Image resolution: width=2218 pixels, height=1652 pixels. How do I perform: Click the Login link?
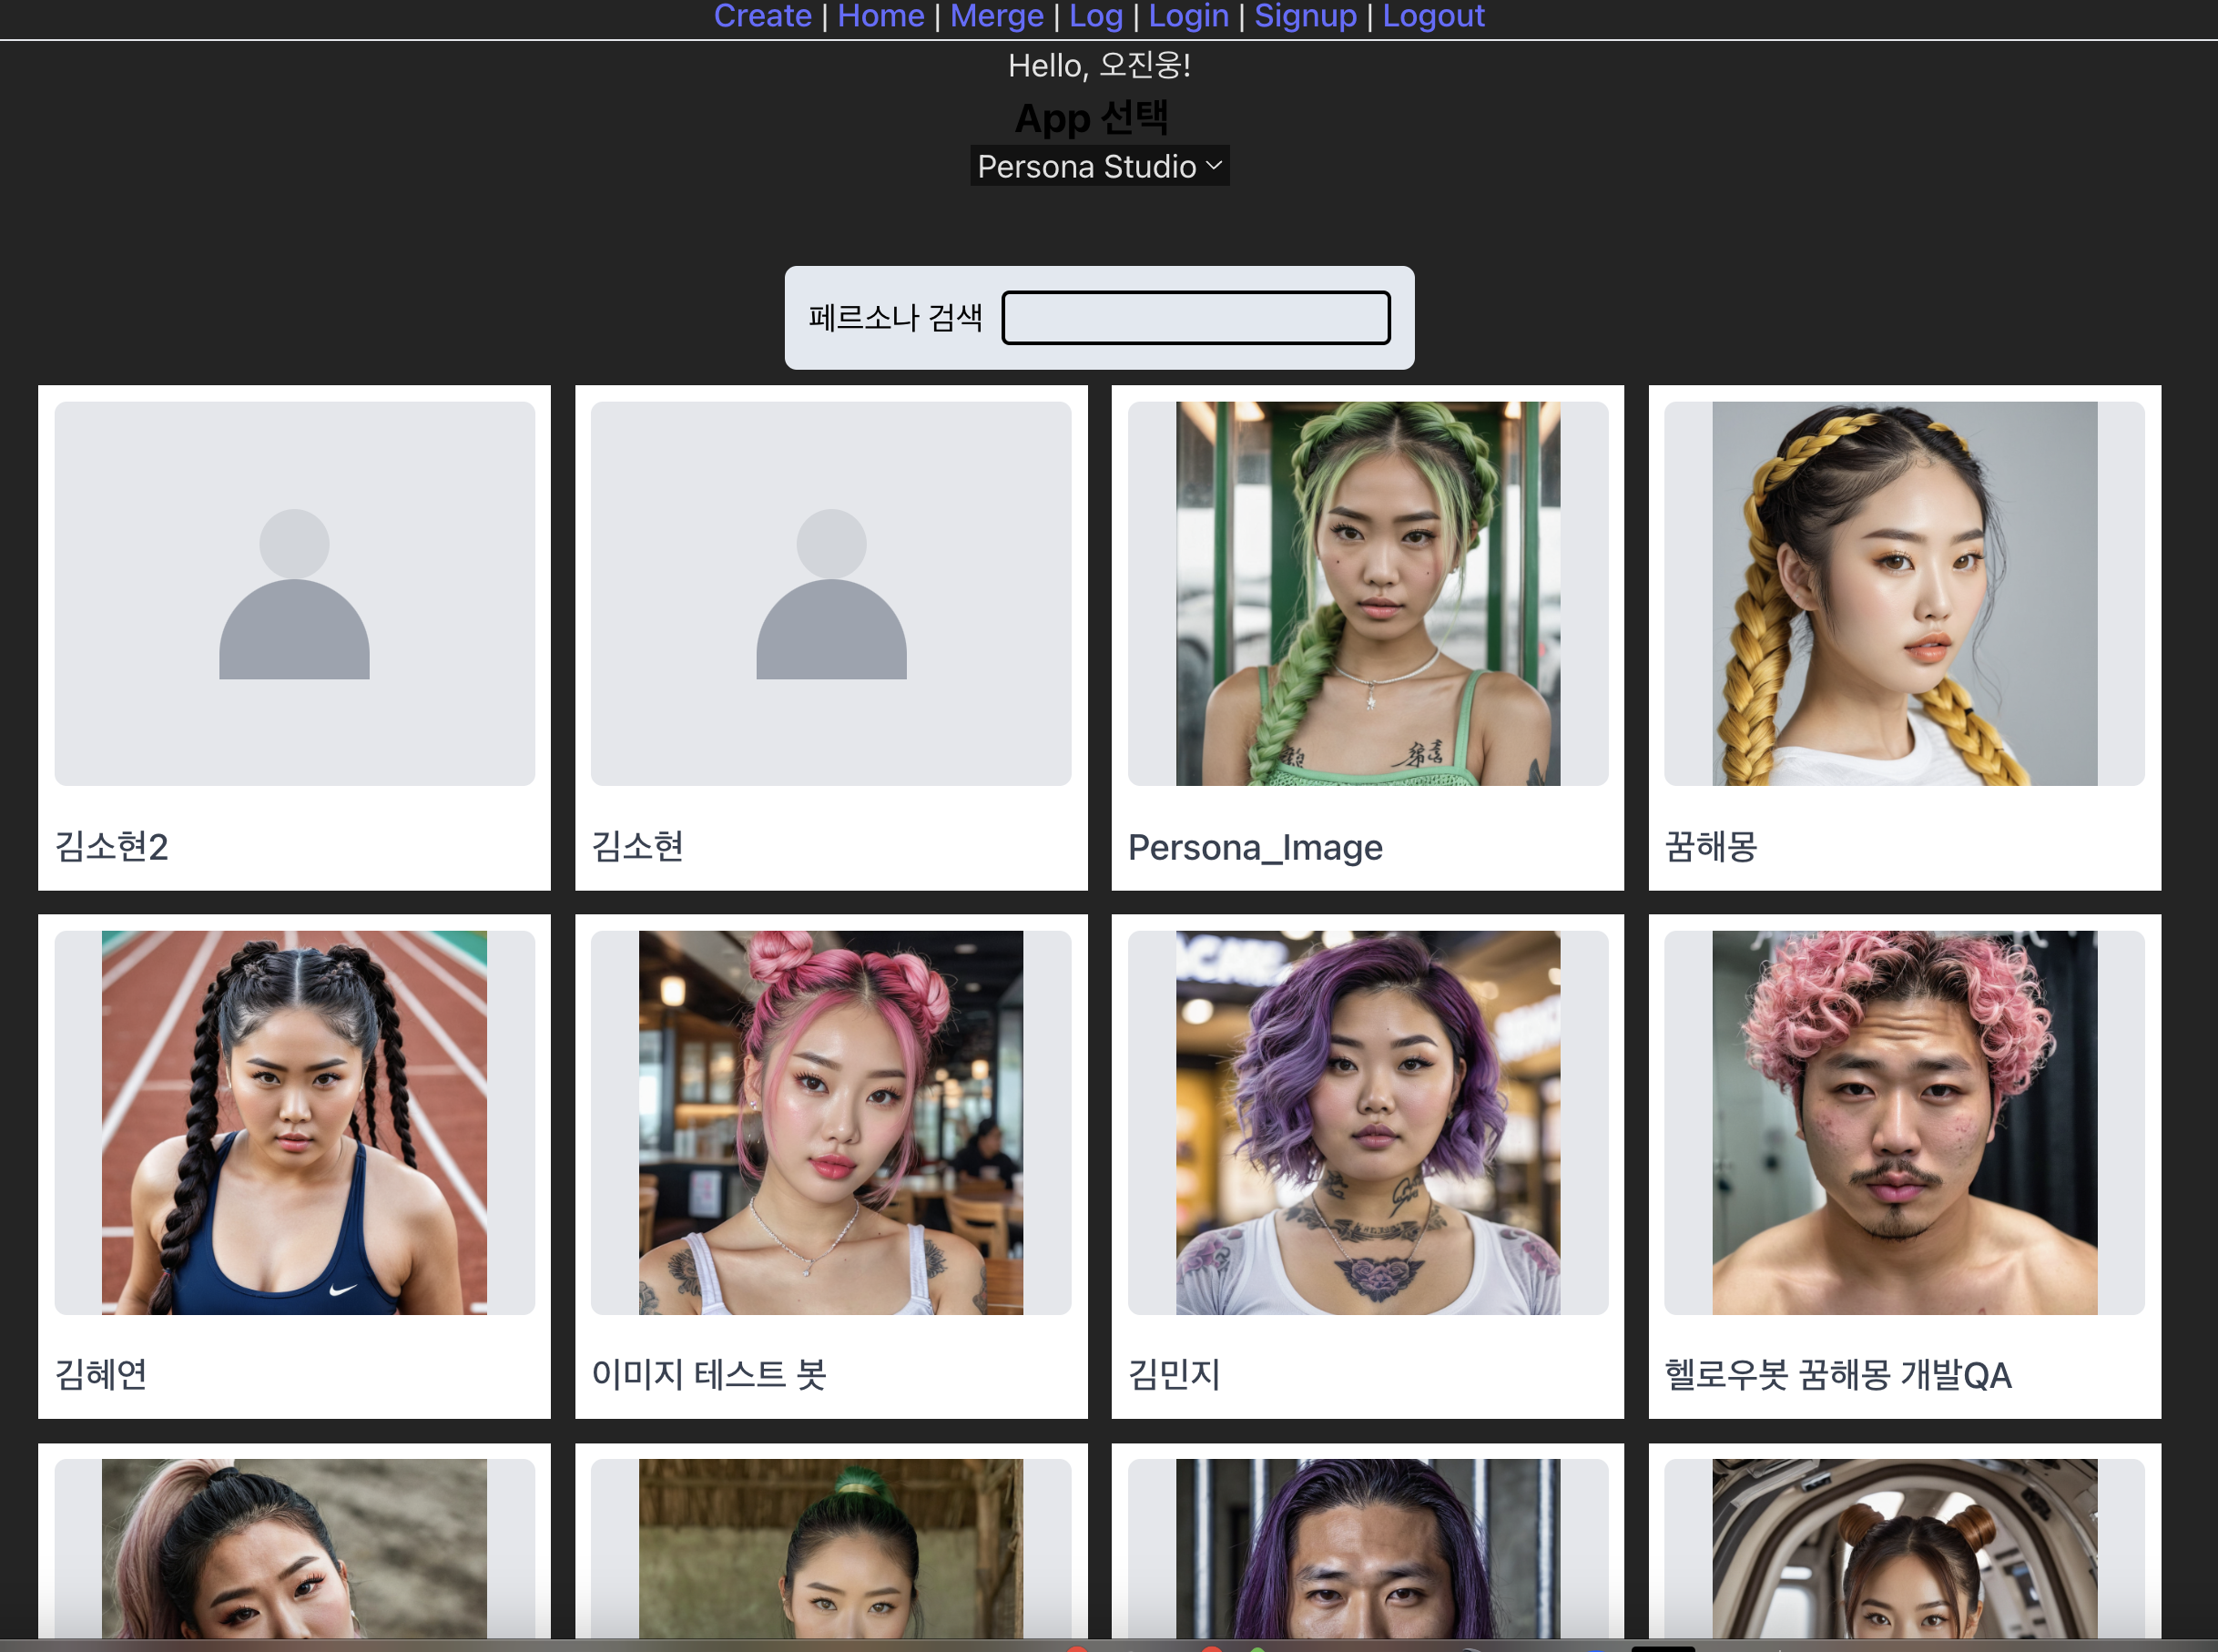(1187, 15)
